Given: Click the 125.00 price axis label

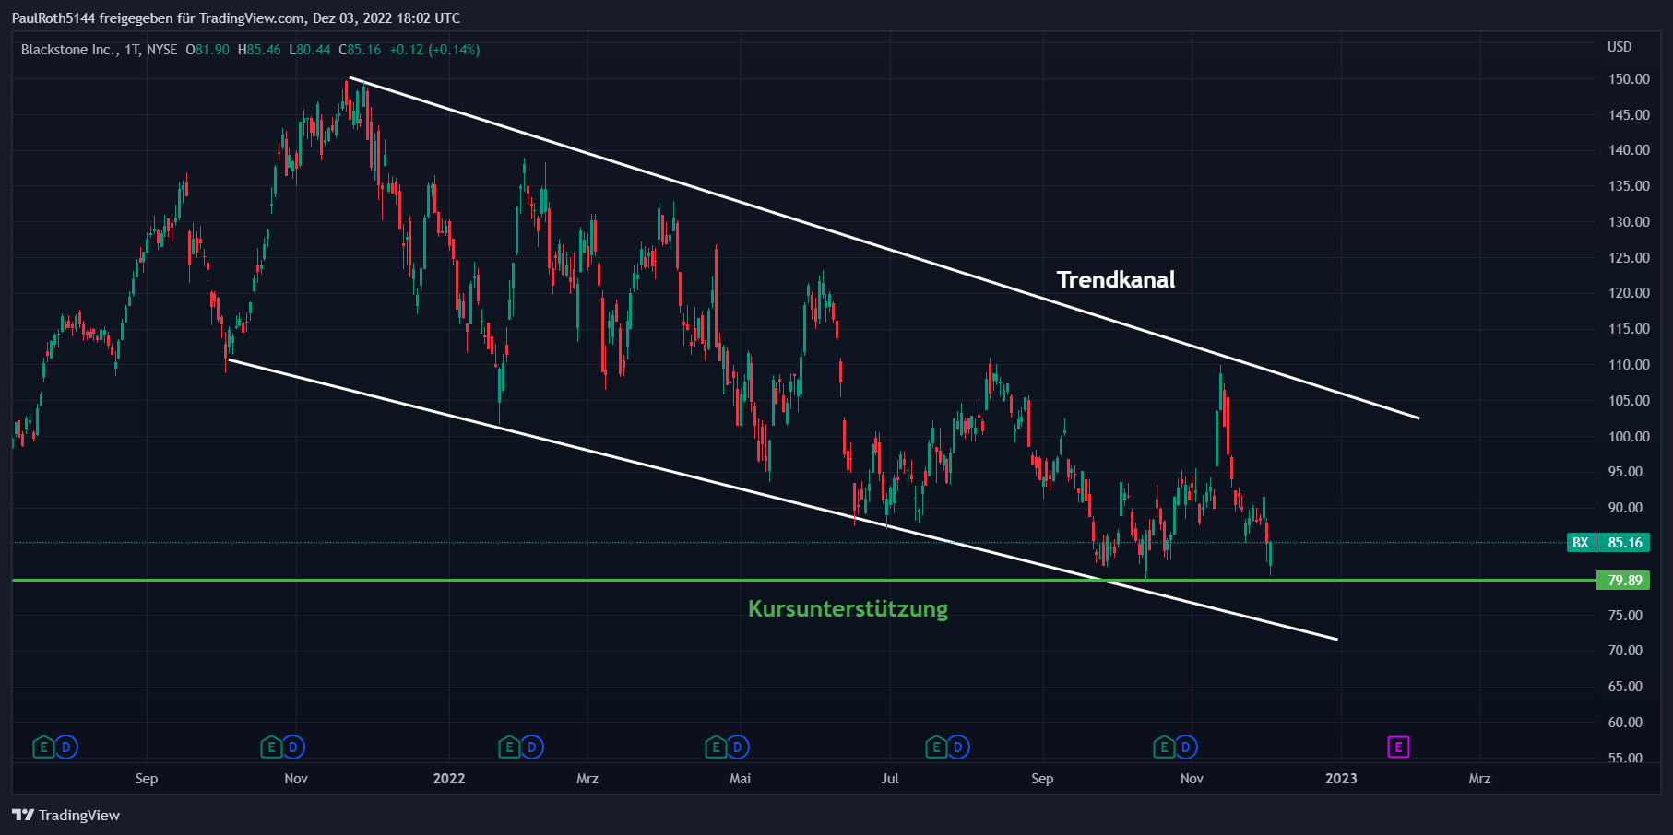Looking at the screenshot, I should coord(1629,258).
